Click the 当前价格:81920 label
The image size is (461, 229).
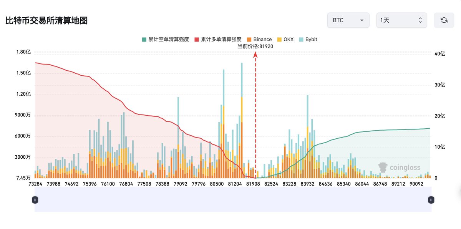(x=255, y=46)
